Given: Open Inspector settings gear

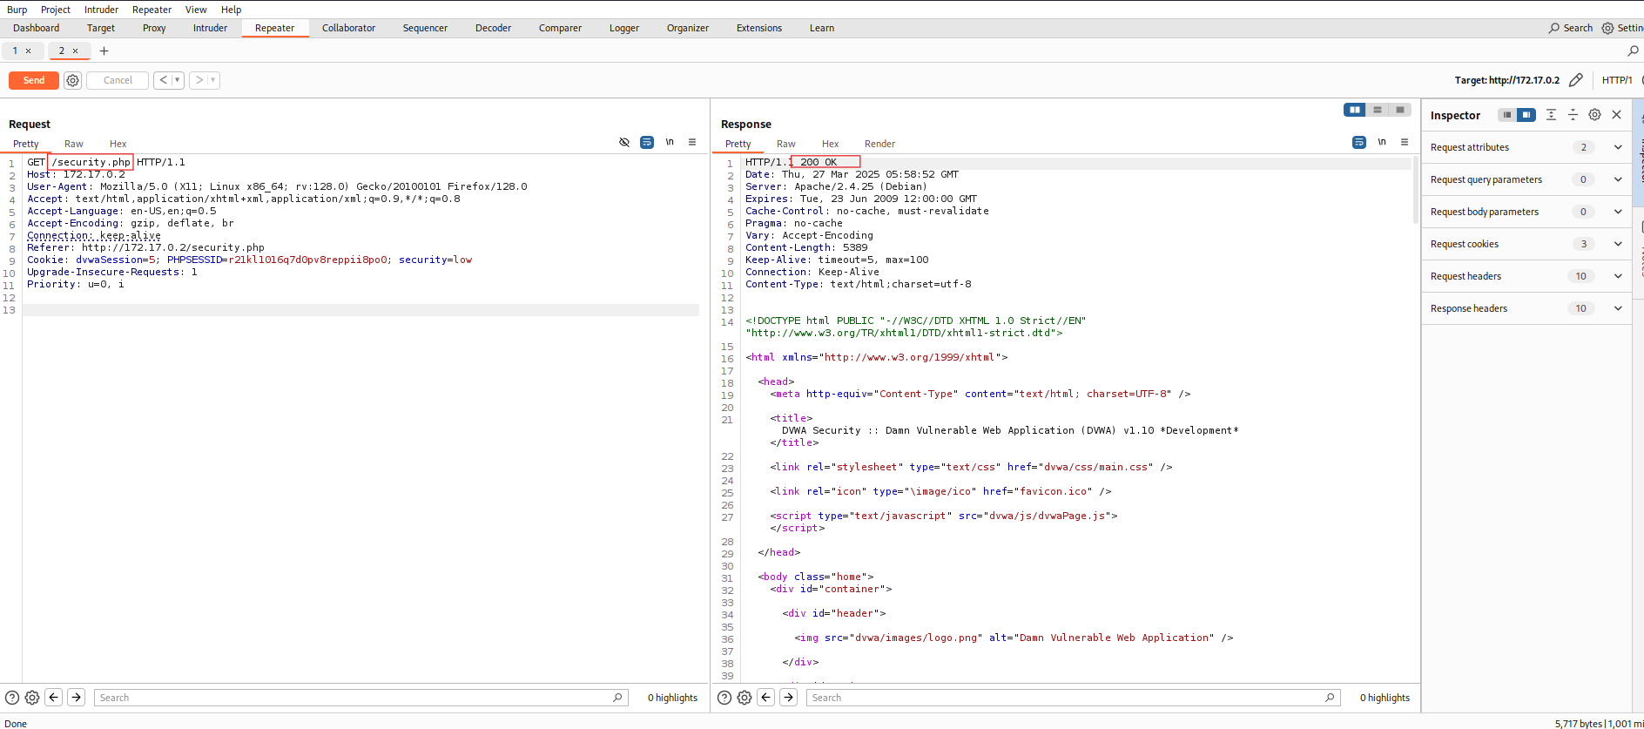Looking at the screenshot, I should (x=1594, y=115).
